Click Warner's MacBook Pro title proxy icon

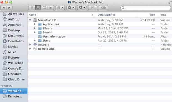69,2
